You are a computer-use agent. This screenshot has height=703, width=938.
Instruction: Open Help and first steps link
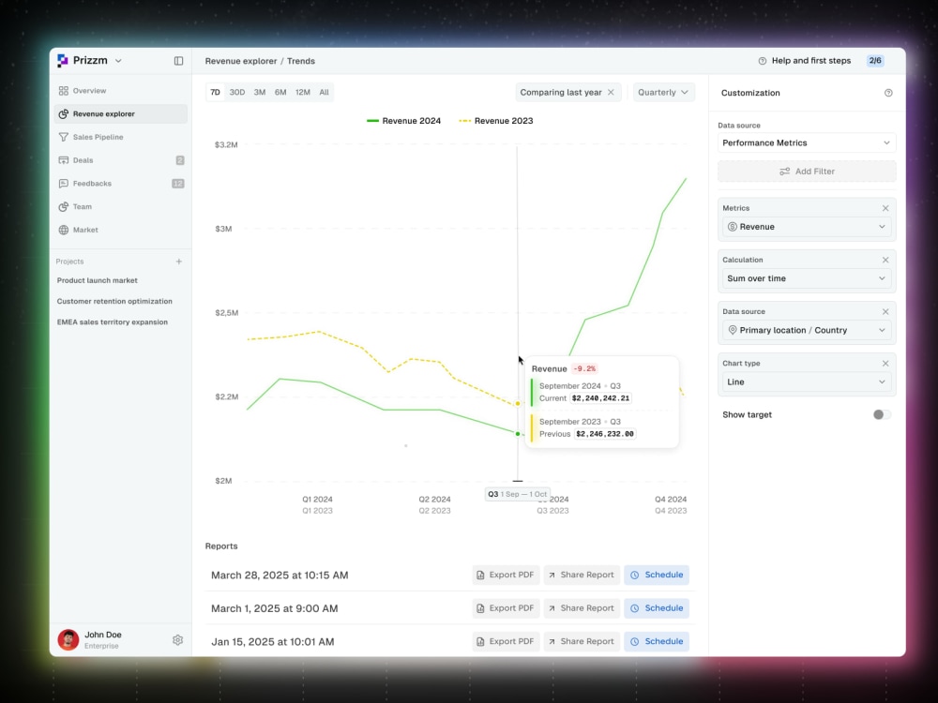click(810, 61)
